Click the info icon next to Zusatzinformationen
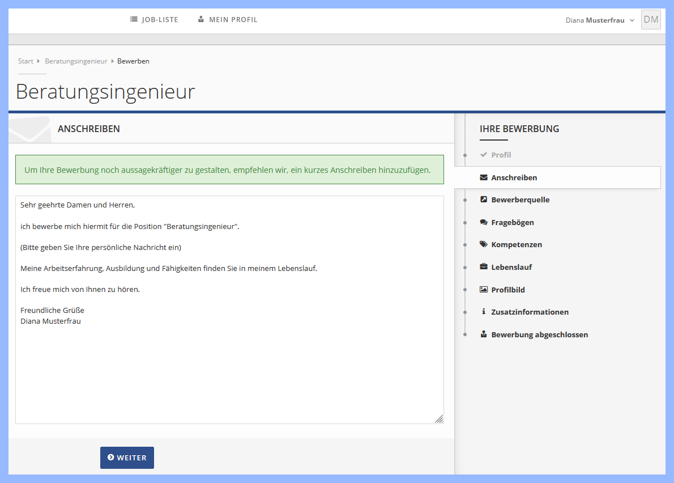This screenshot has height=483, width=674. 484,312
